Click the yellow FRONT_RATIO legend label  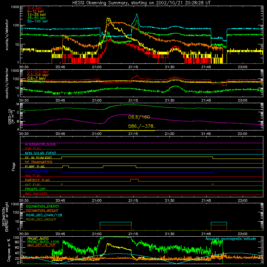click(x=38, y=239)
